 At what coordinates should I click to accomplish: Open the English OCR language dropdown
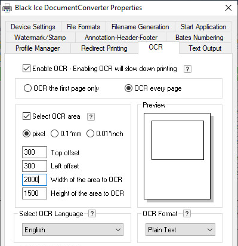tap(73, 230)
